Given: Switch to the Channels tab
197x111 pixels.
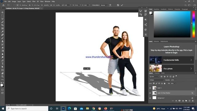Looking at the screenshot, I should tap(157, 73).
